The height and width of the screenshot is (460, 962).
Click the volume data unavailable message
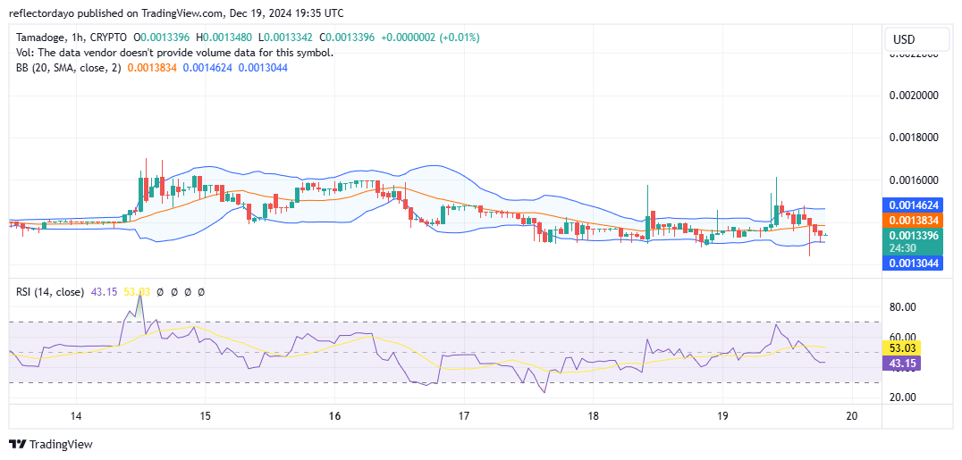tap(175, 53)
